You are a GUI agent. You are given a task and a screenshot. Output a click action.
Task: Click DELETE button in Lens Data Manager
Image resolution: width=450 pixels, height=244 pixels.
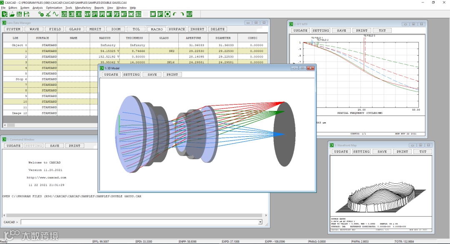click(x=217, y=29)
